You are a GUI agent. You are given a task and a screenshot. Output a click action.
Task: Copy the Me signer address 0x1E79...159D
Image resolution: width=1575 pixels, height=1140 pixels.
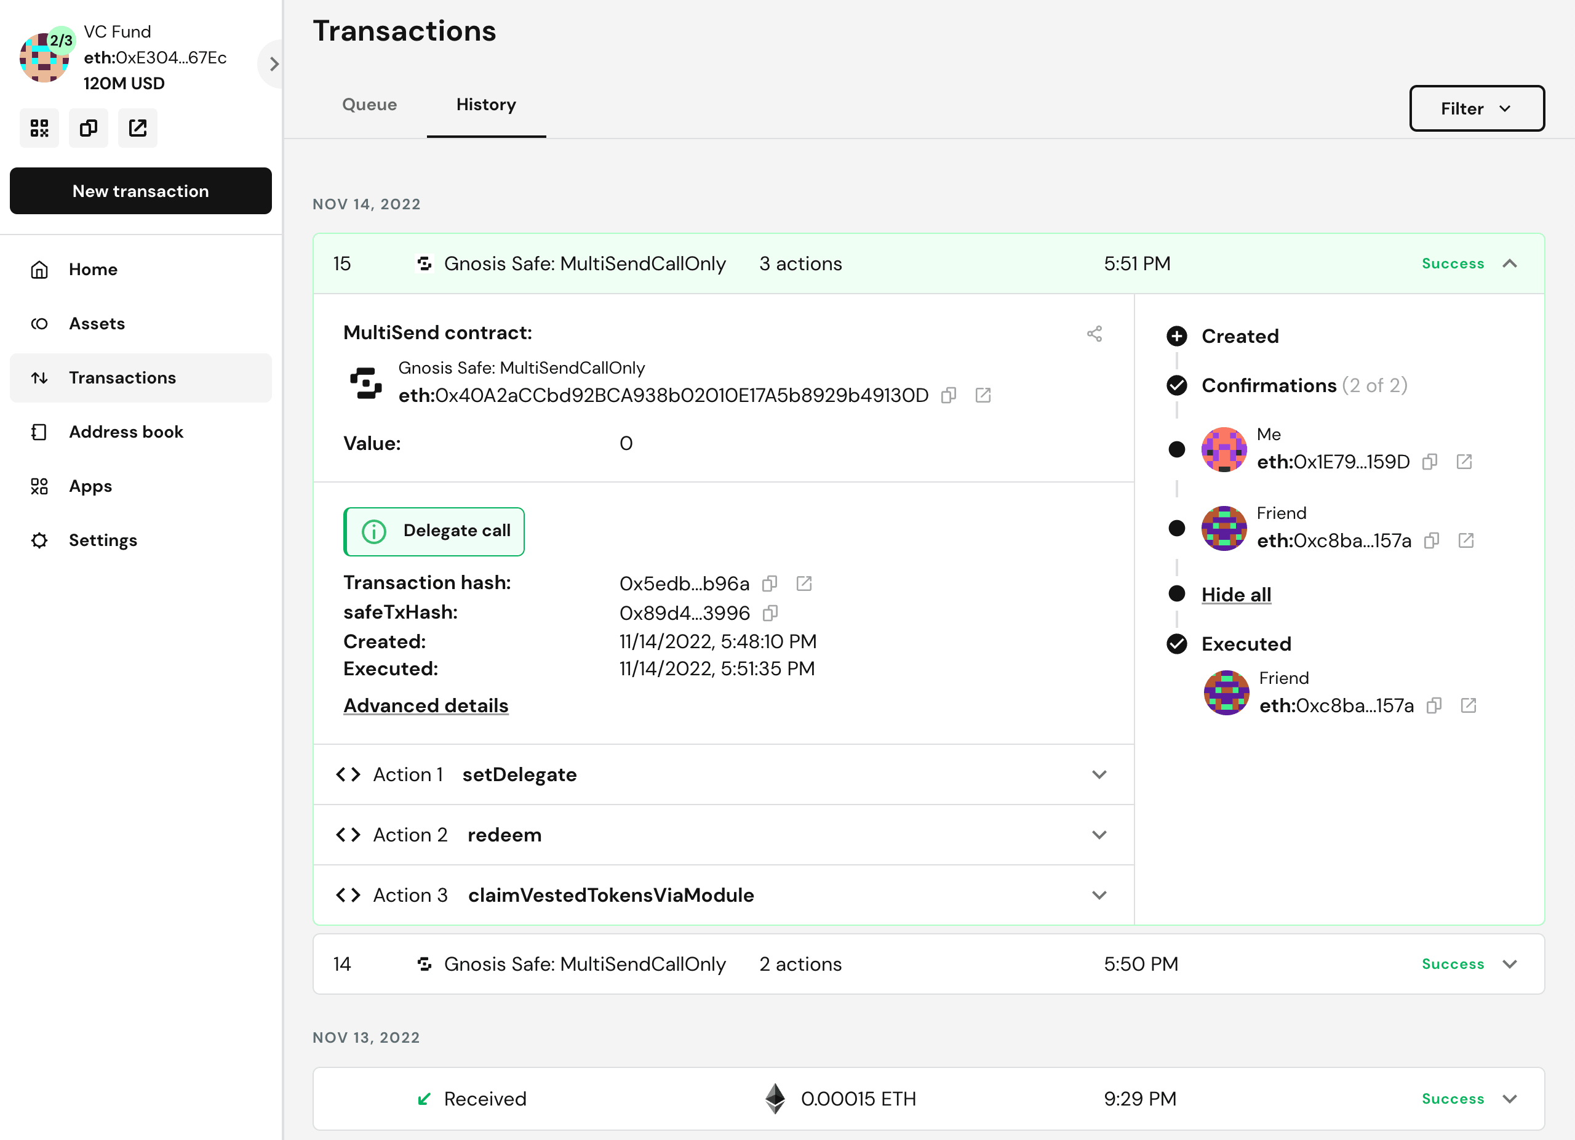[x=1430, y=463]
